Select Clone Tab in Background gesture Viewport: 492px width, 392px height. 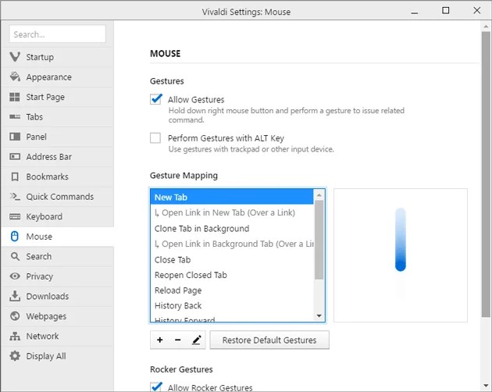pyautogui.click(x=232, y=229)
